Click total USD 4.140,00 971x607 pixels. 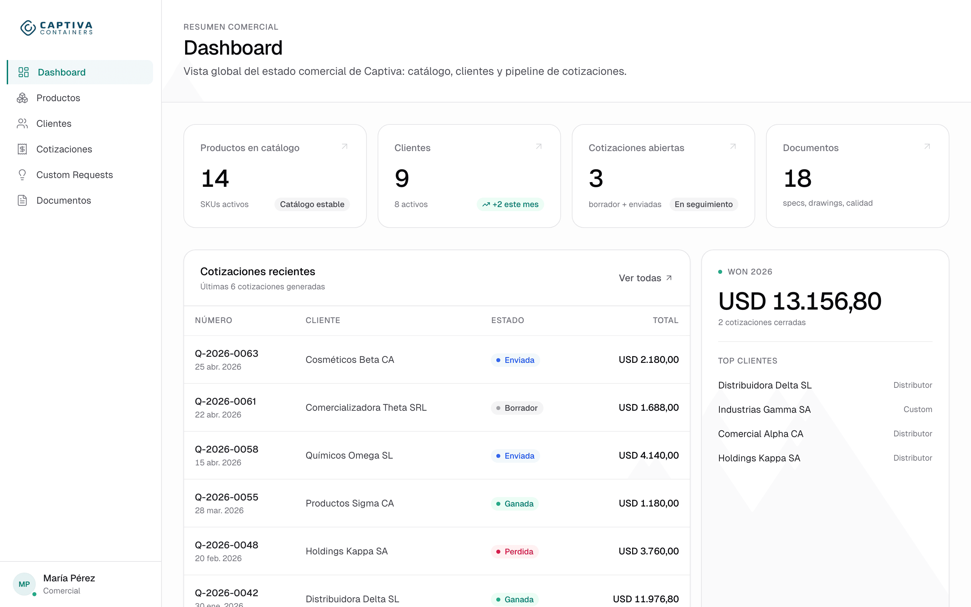tap(648, 455)
